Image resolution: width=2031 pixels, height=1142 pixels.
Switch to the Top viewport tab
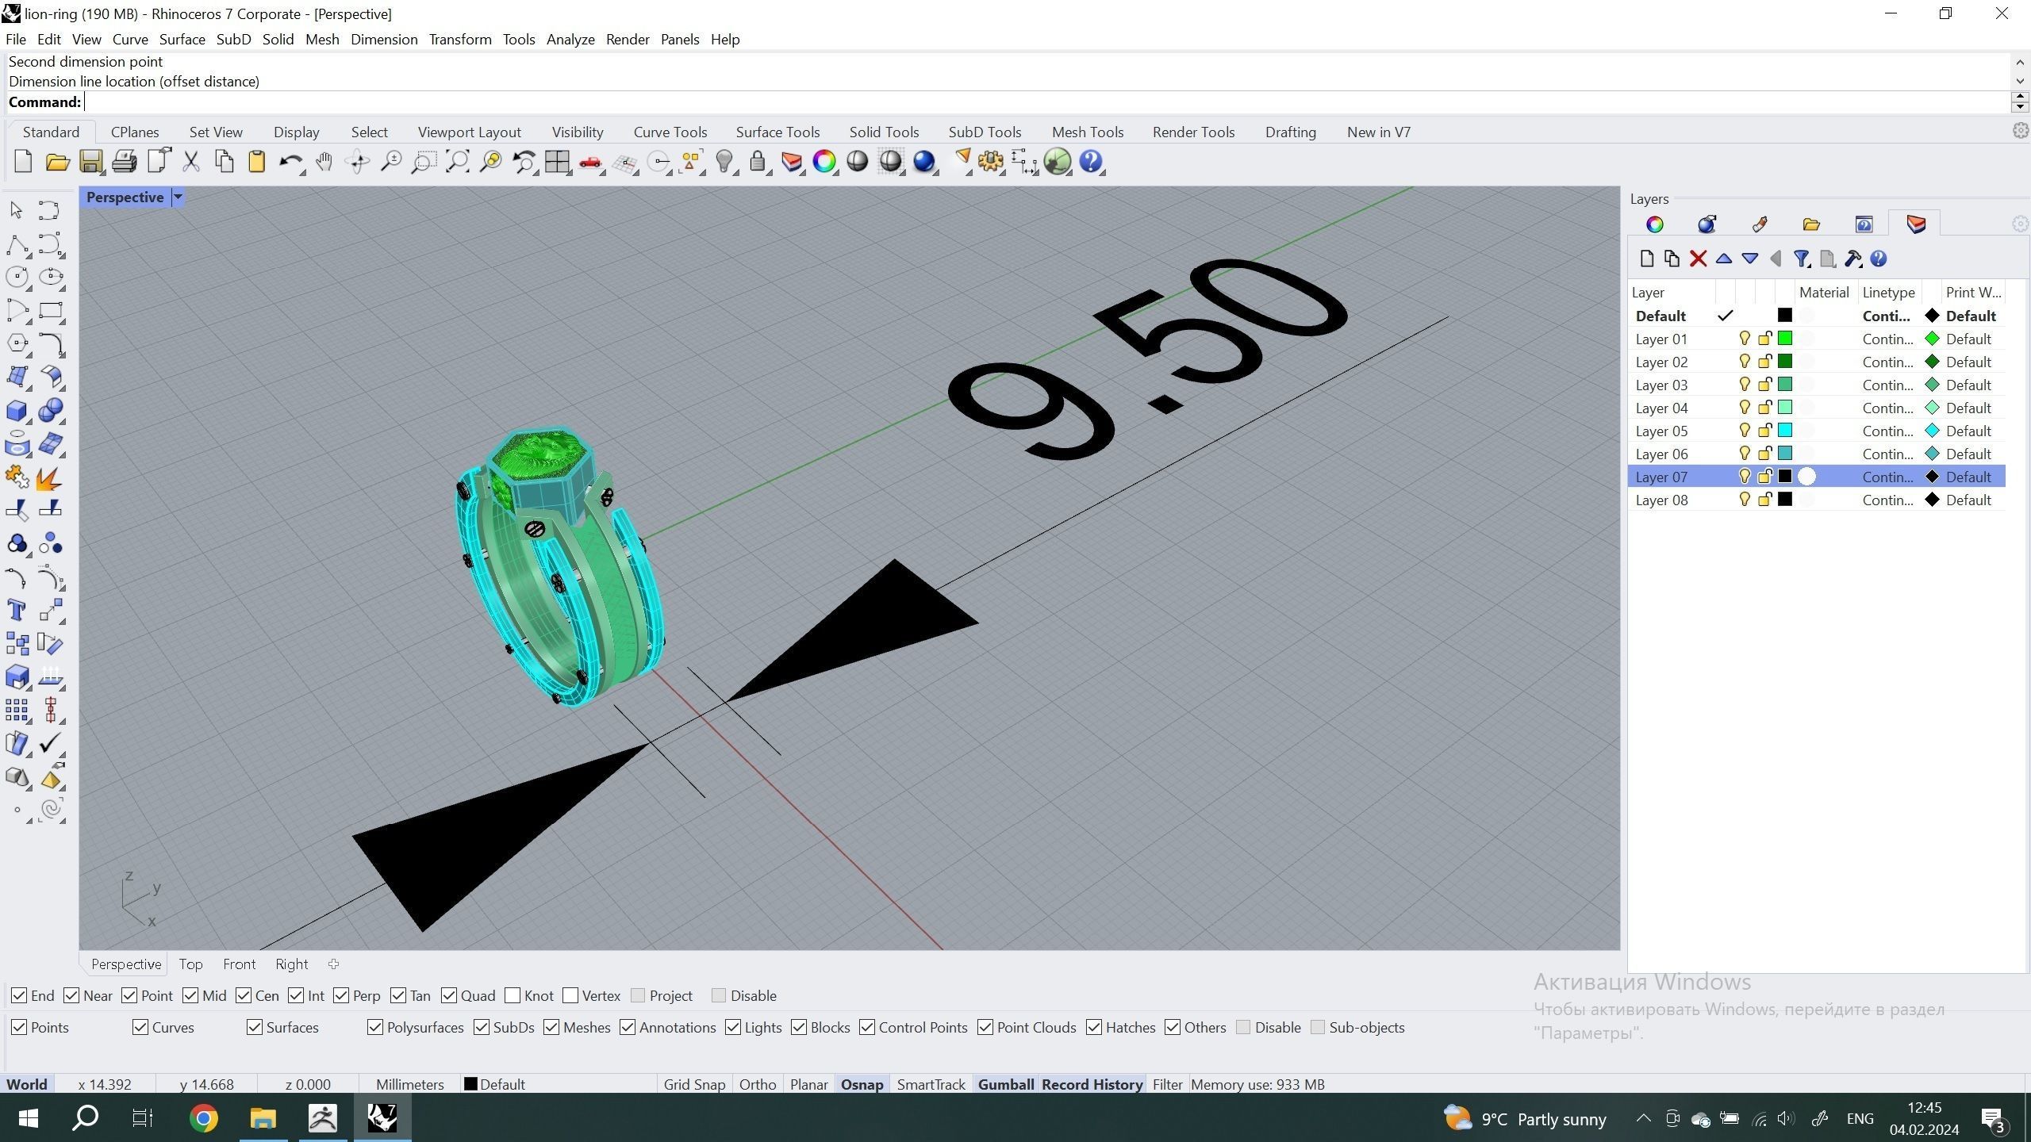(x=190, y=964)
